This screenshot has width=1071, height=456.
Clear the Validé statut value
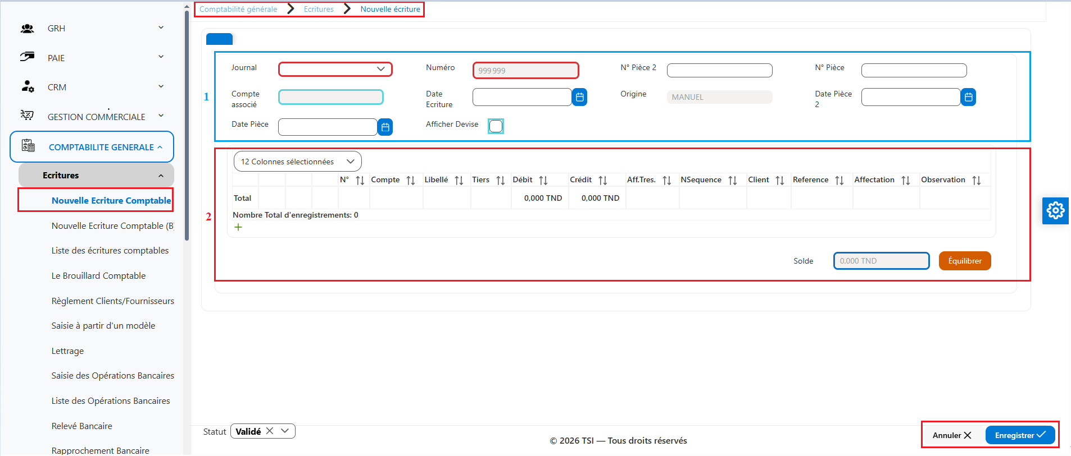[x=270, y=431]
